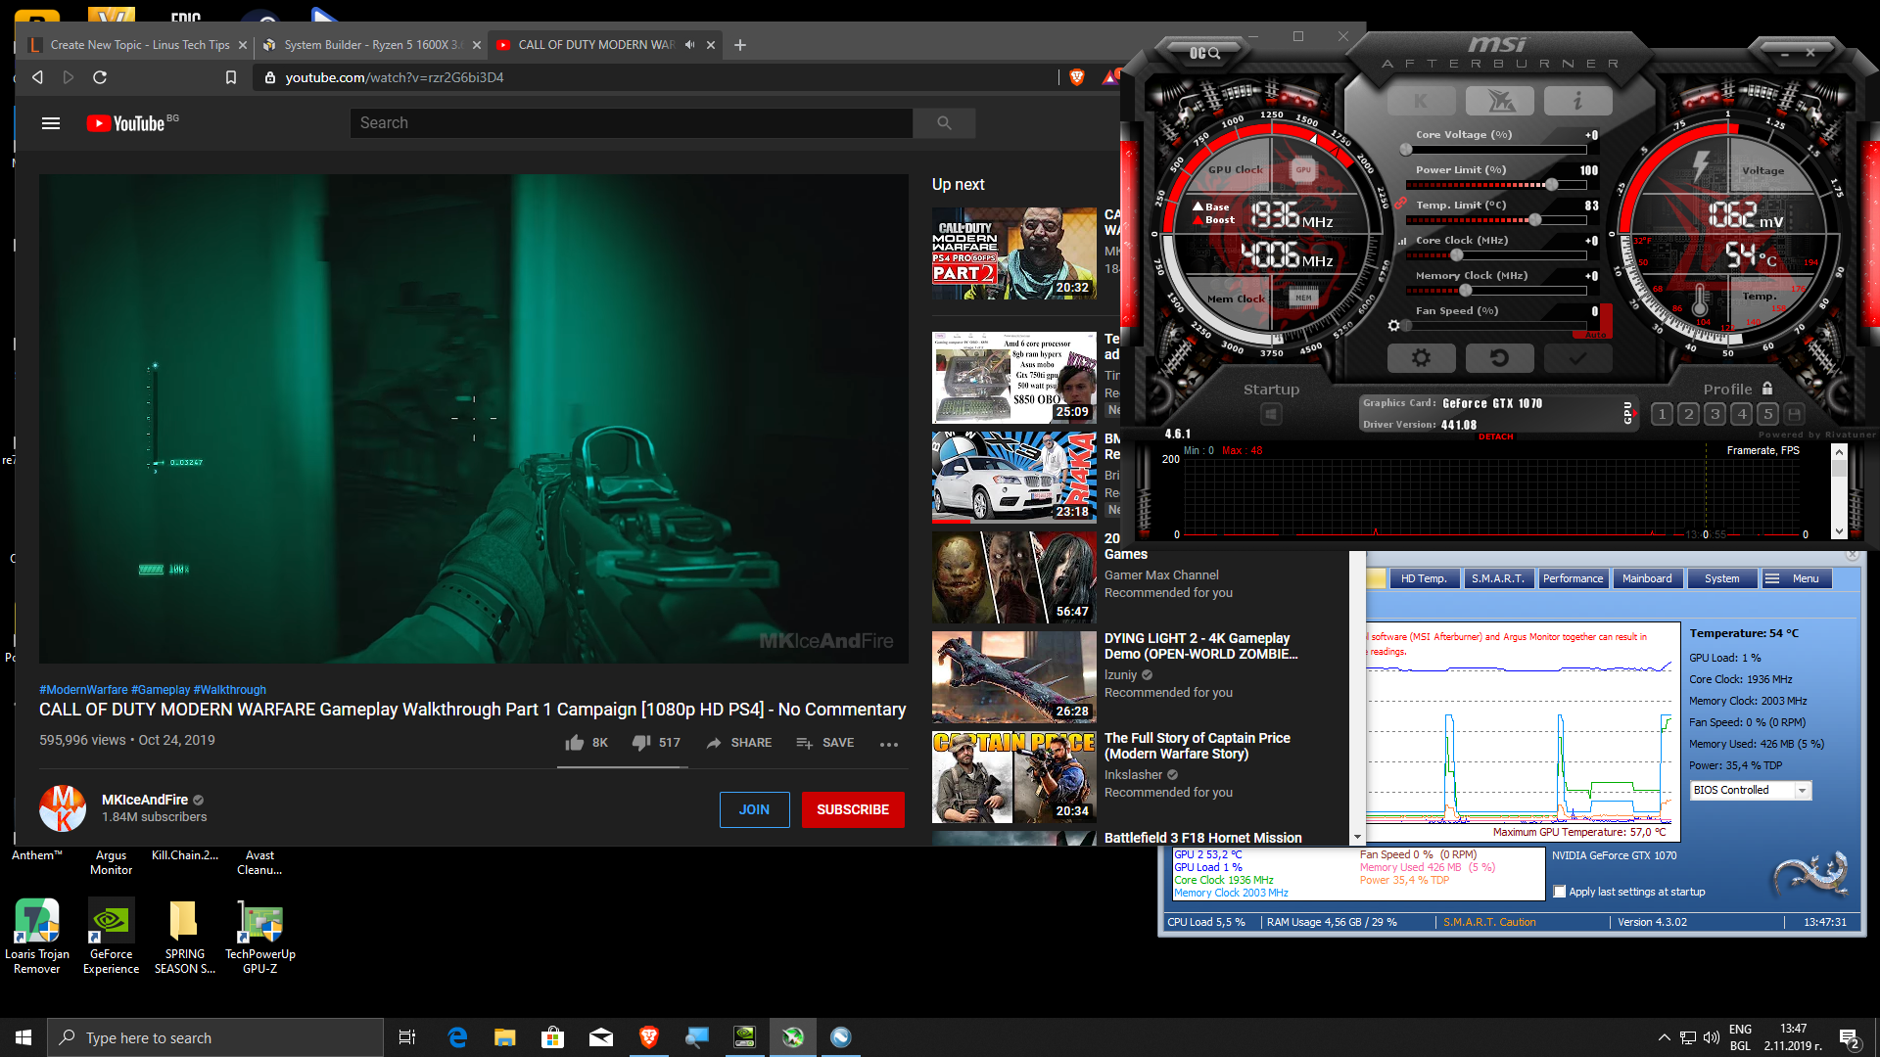Open fan speed settings gear icon
This screenshot has height=1057, width=1880.
(1393, 326)
